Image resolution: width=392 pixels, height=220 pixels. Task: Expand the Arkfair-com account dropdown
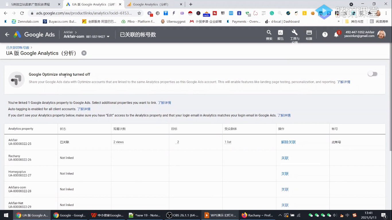point(108,37)
